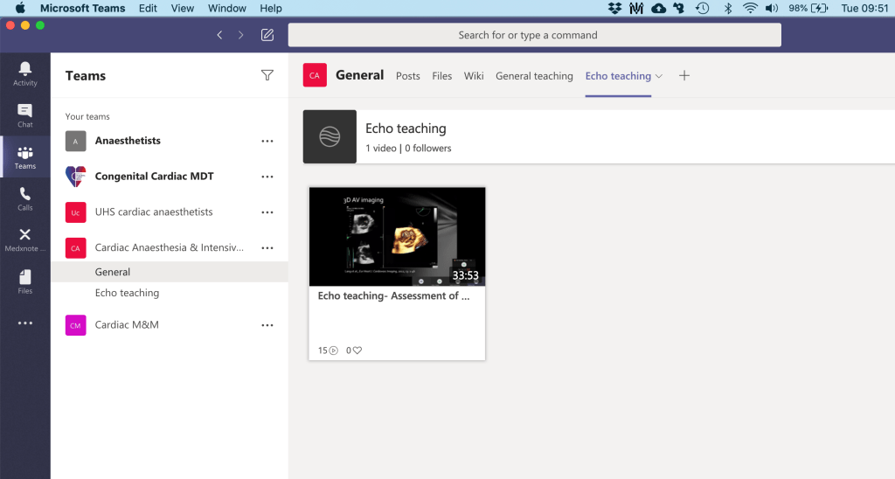Viewport: 895px width, 479px height.
Task: Open the Echo teaching channel in list
Action: [127, 293]
